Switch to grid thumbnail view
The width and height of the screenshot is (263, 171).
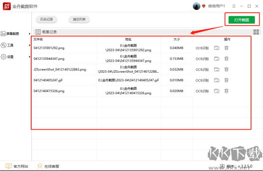(x=256, y=32)
